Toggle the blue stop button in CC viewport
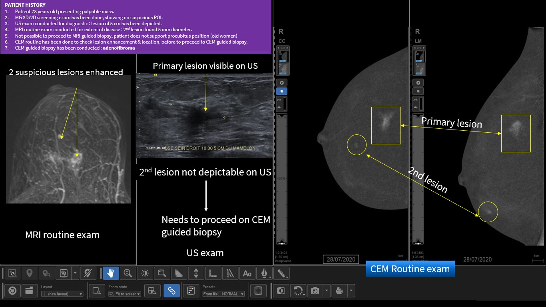 pos(283,91)
